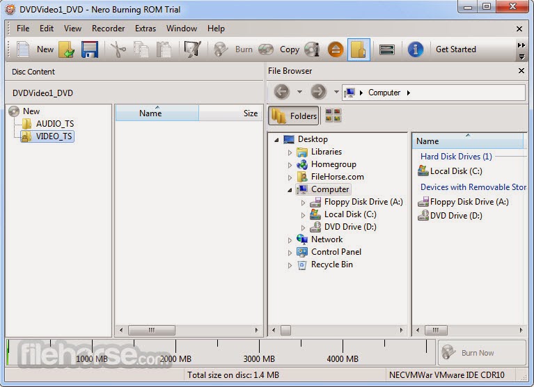534x387 pixels.
Task: Click the Paste clipboard icon
Action: pos(164,49)
